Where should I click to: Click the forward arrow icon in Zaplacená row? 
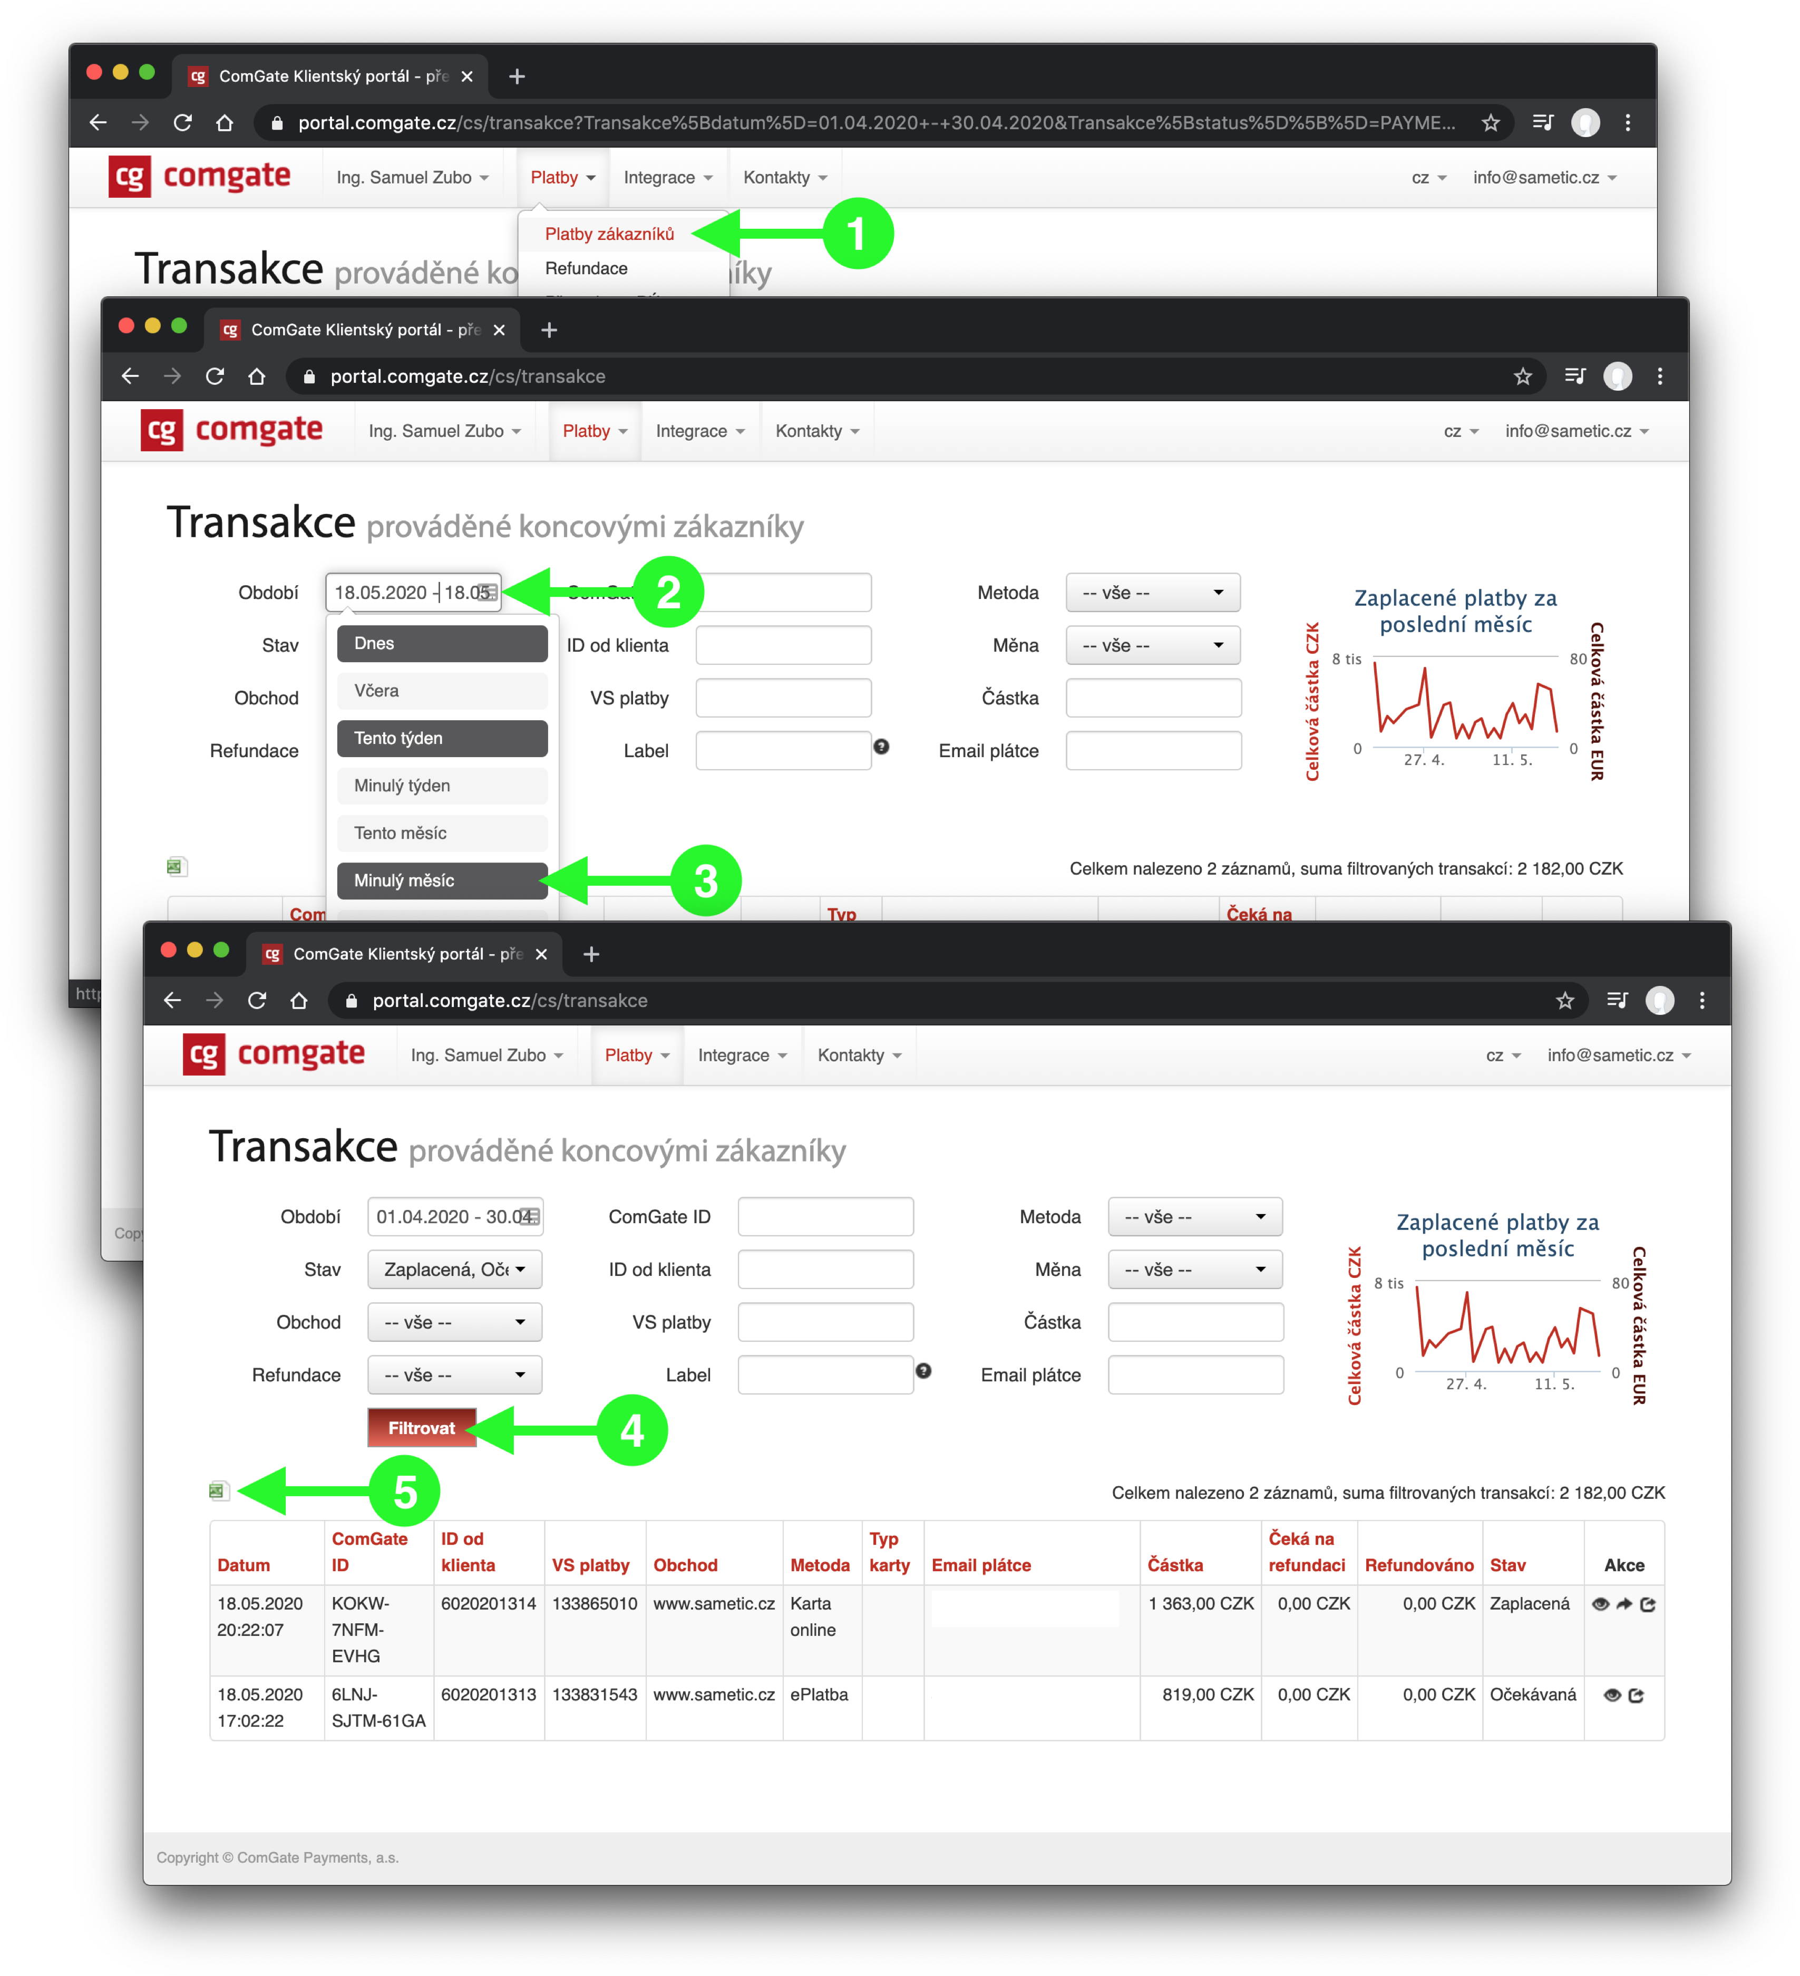(1623, 1604)
